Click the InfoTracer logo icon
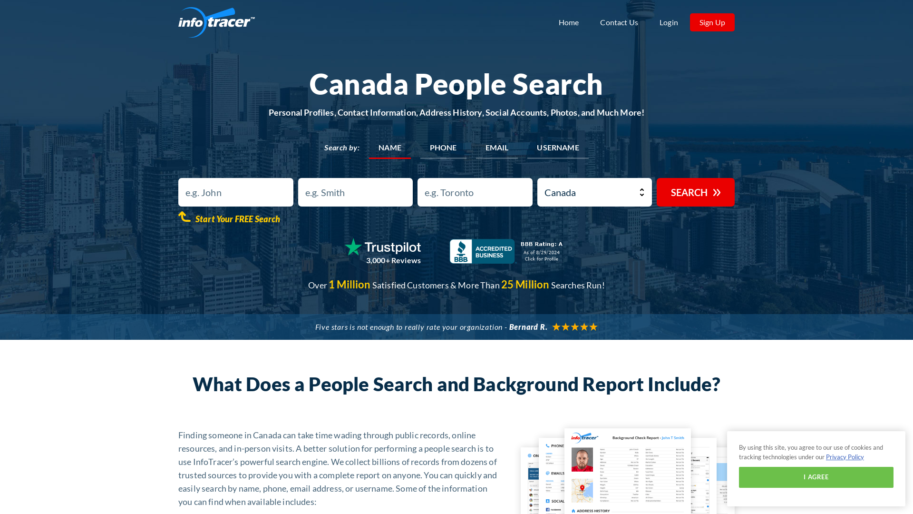This screenshot has width=913, height=514. coord(216,22)
